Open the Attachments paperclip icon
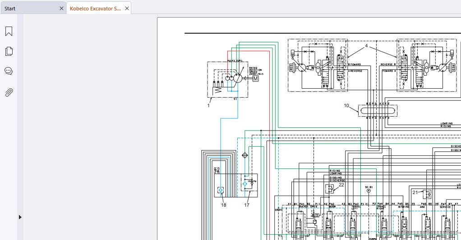 click(9, 92)
